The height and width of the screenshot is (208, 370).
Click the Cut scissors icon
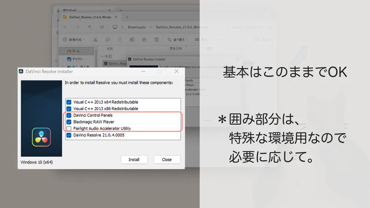click(95, 40)
